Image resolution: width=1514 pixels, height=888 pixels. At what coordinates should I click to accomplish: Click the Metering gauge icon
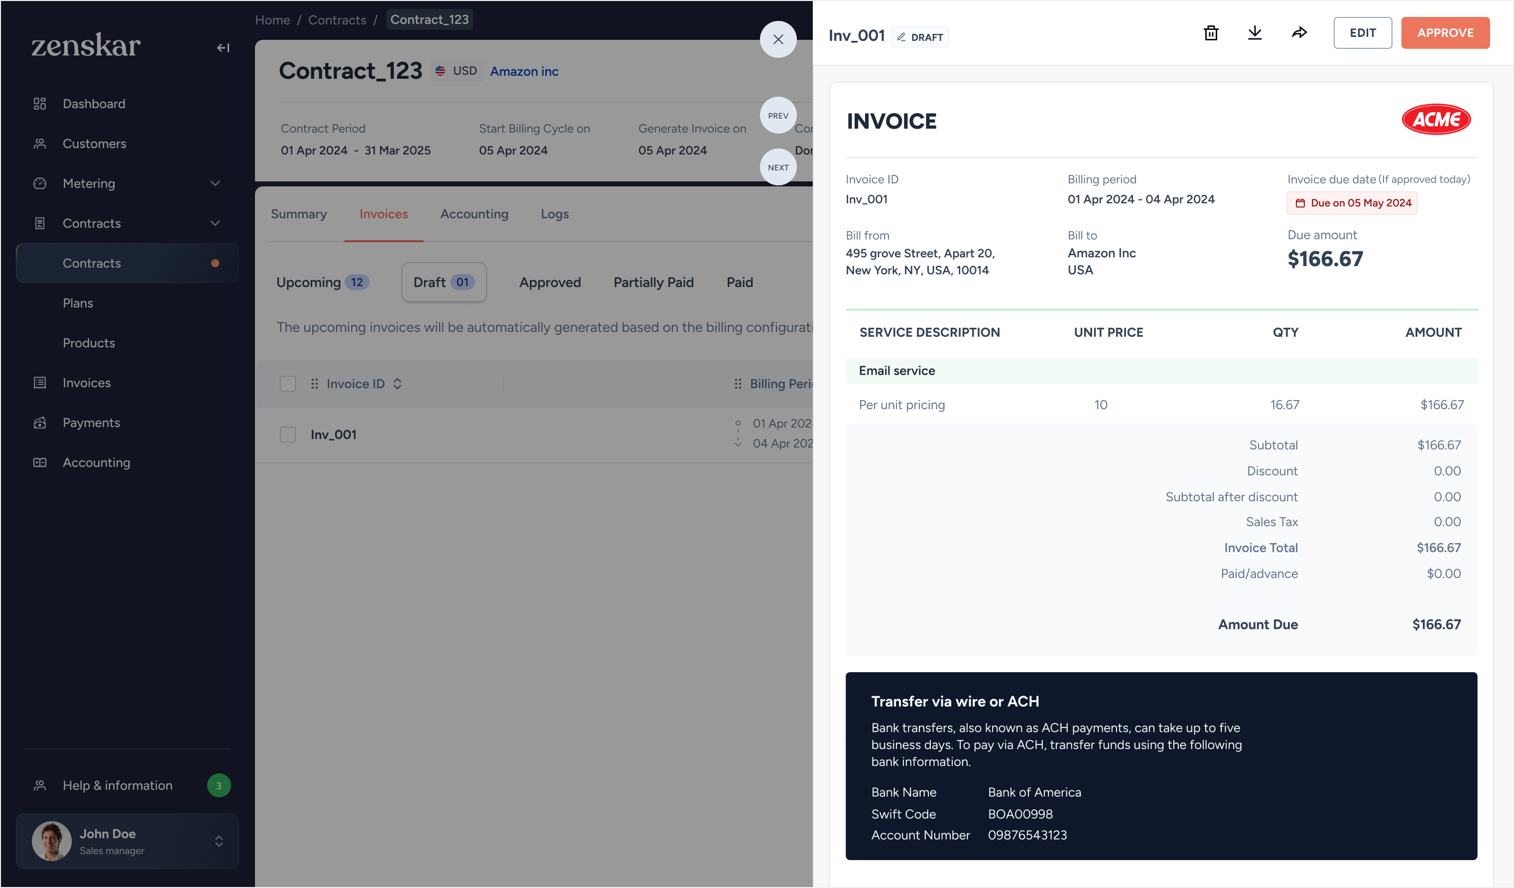40,183
